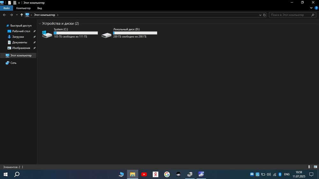
Task: Click the pin icon next to Рабочий стол
Action: point(34,31)
